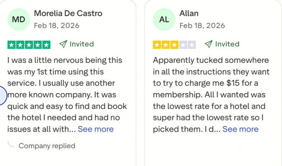The width and height of the screenshot is (282, 166).
Task: Open reviewer Morelia De Castro's name
Action: click(68, 13)
